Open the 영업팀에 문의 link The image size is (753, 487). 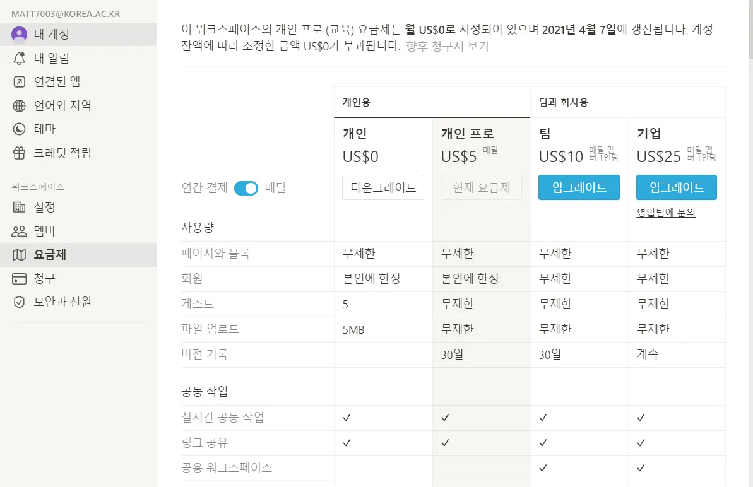(666, 213)
